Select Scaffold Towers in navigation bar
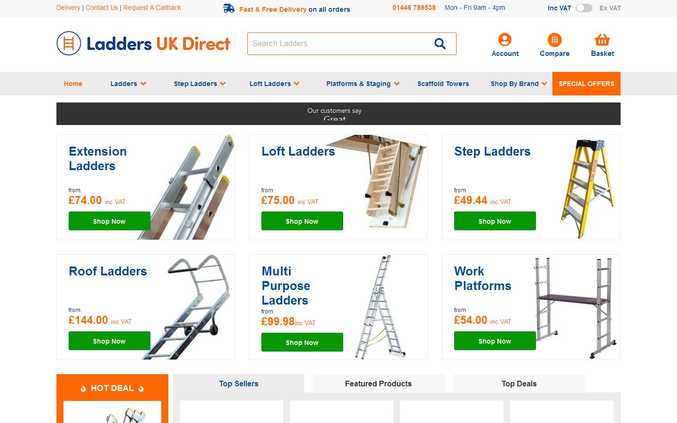The height and width of the screenshot is (423, 677). click(443, 84)
